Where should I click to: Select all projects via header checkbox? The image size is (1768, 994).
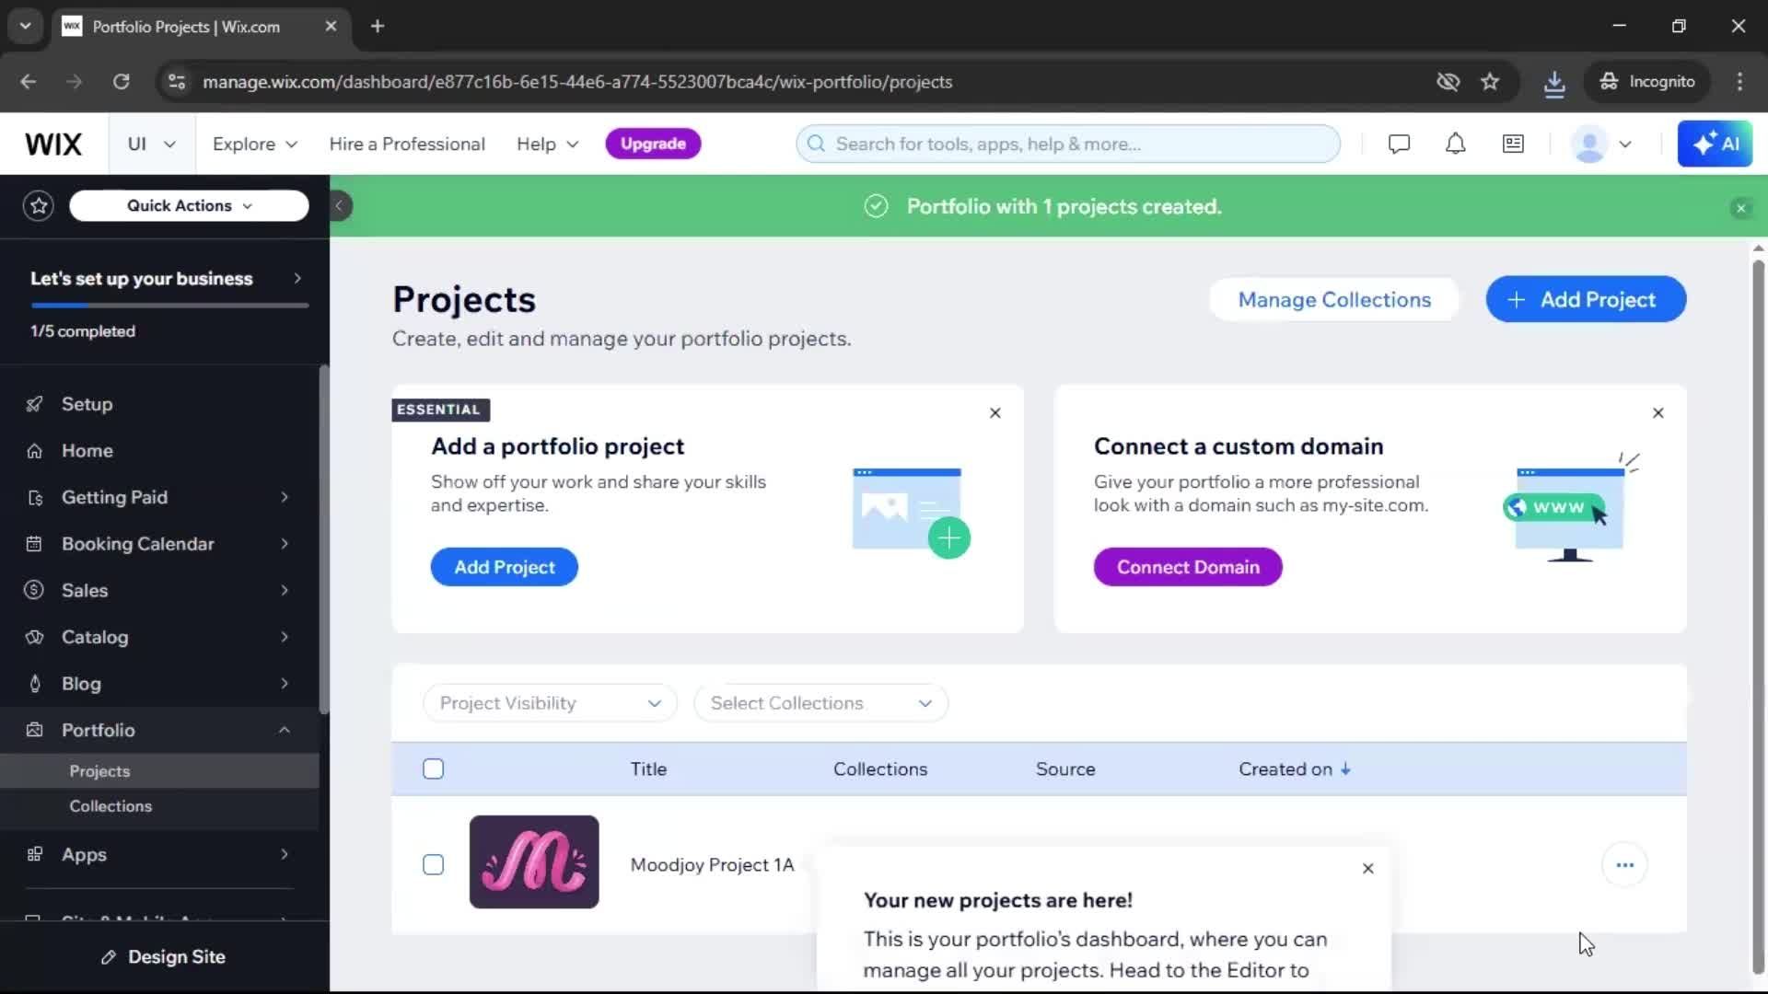[x=433, y=769]
